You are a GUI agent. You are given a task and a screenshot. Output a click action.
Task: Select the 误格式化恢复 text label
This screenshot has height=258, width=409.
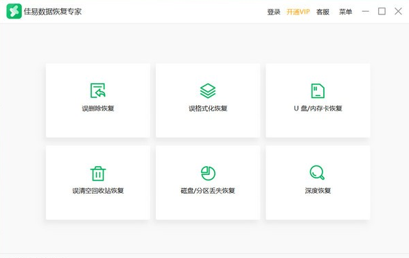(208, 108)
